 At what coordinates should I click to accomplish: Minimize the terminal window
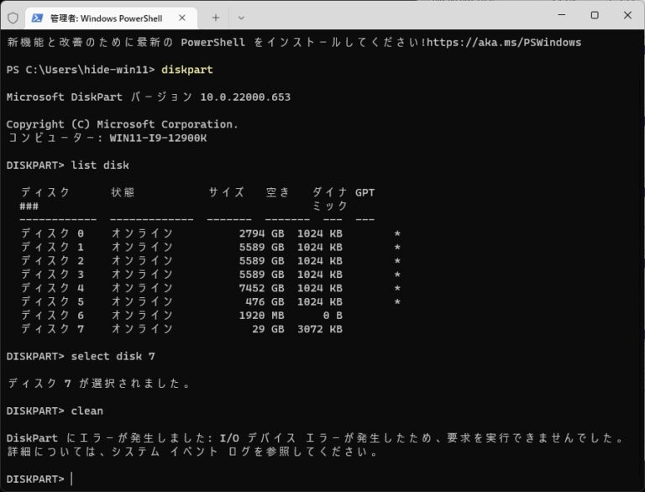[557, 15]
